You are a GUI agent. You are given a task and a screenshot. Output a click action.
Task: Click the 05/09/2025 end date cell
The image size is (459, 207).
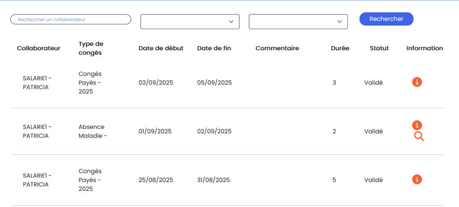click(x=214, y=82)
